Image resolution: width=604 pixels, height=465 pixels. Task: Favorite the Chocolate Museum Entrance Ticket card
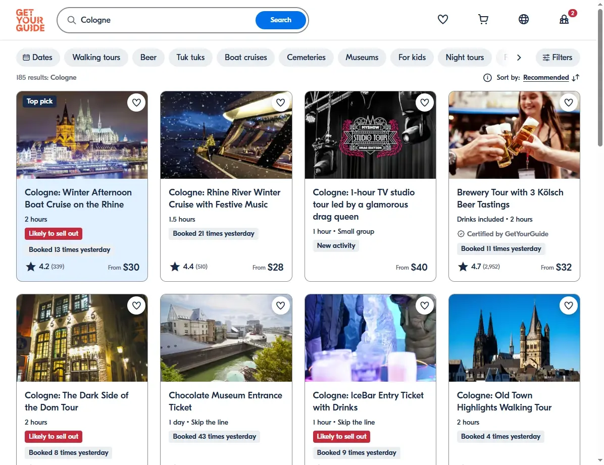click(280, 305)
